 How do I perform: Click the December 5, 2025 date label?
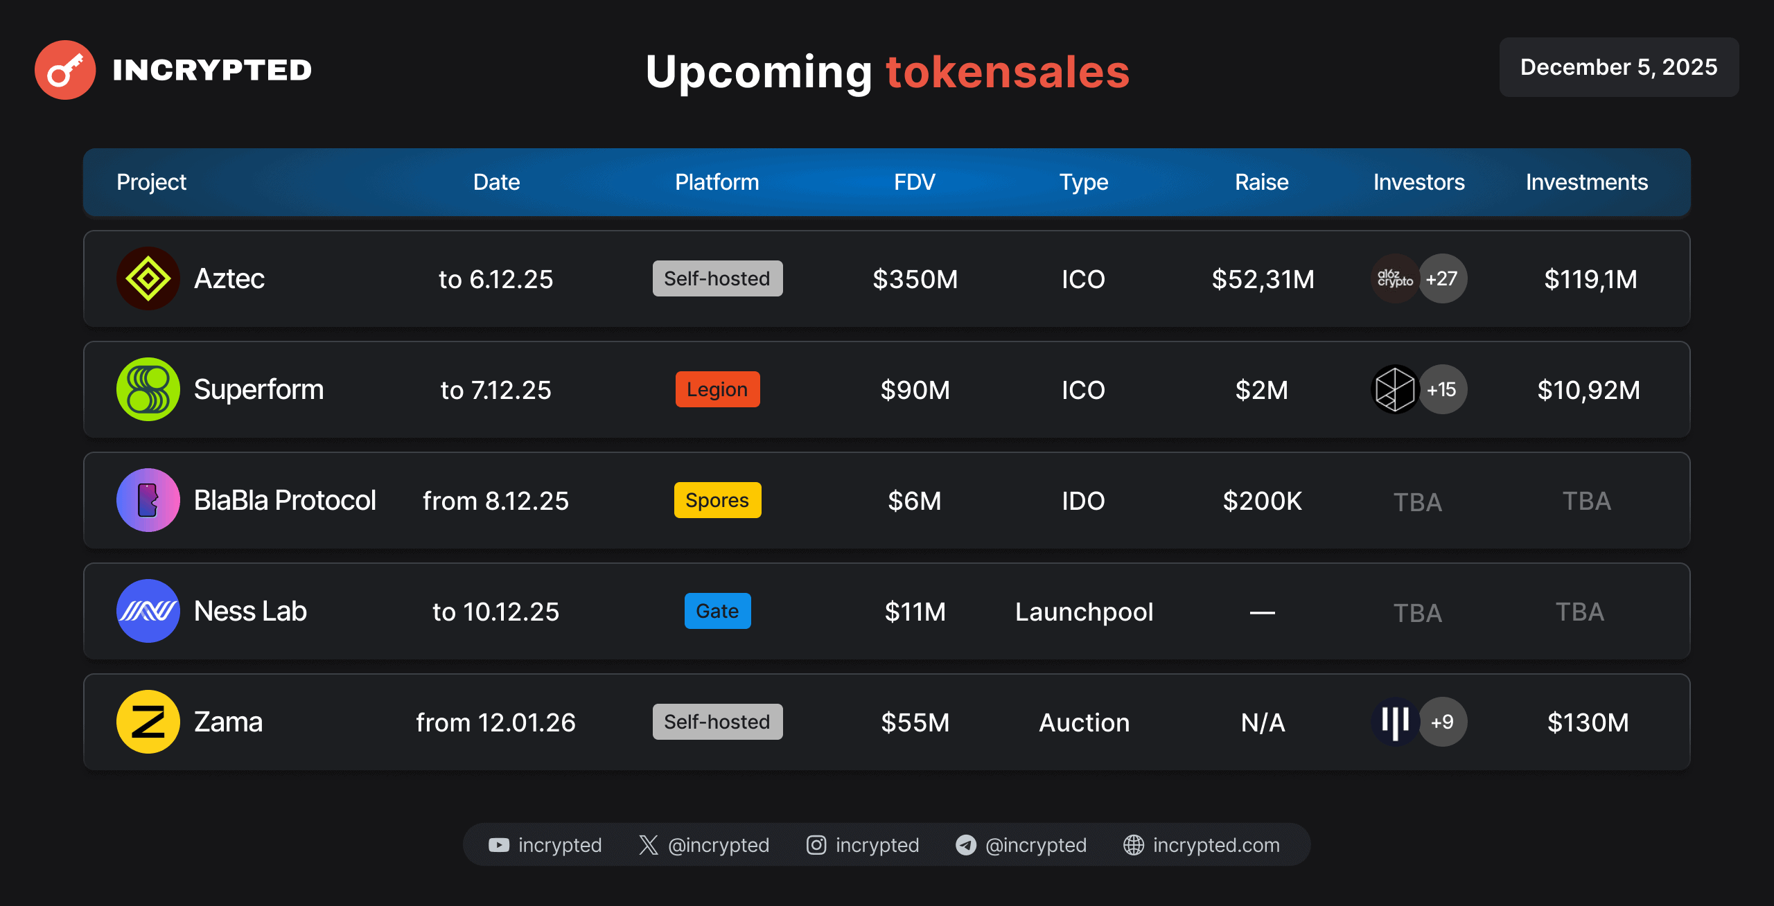pyautogui.click(x=1619, y=67)
